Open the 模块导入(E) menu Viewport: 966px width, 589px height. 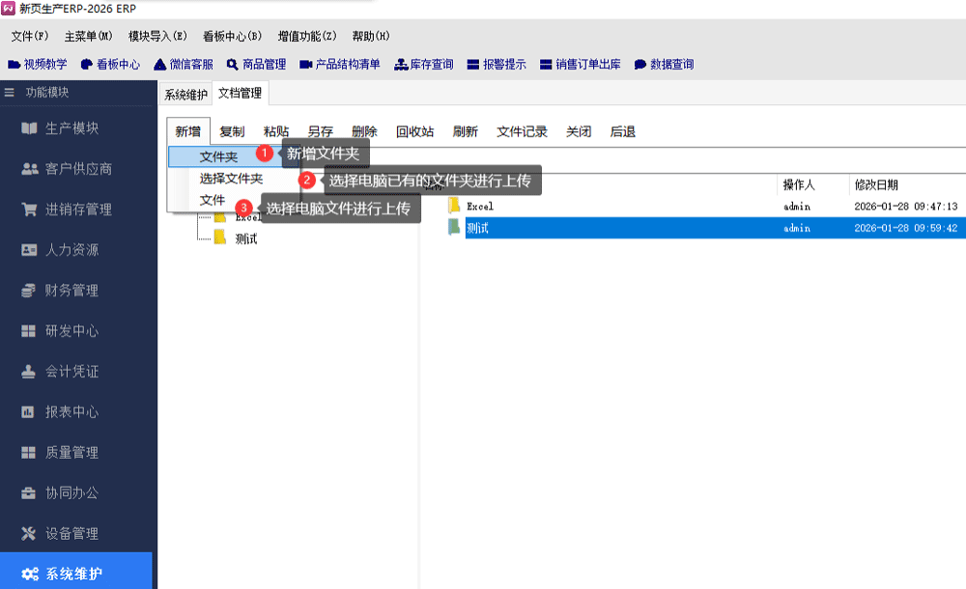[x=156, y=36]
